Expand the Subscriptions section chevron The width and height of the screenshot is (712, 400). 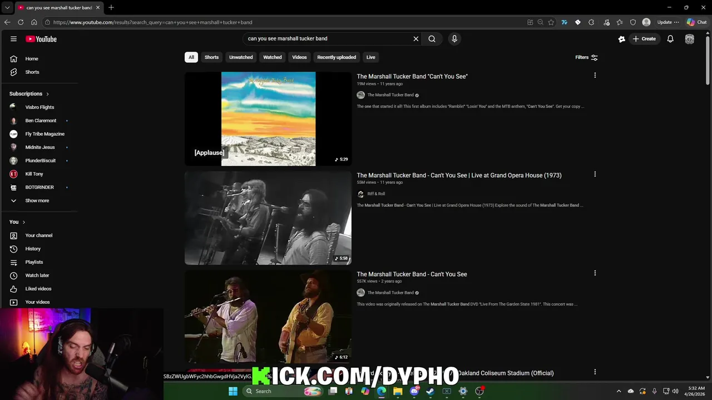(47, 94)
